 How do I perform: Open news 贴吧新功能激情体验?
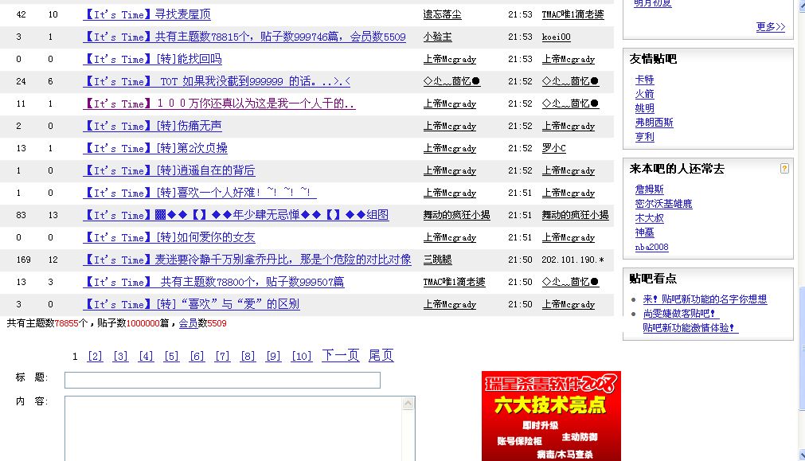tap(690, 328)
